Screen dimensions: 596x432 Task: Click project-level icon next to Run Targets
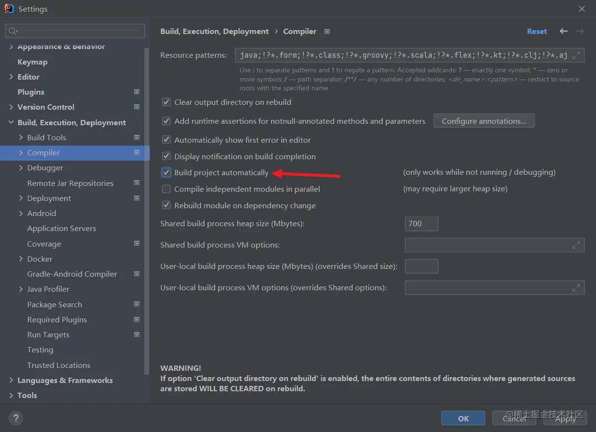(x=136, y=334)
